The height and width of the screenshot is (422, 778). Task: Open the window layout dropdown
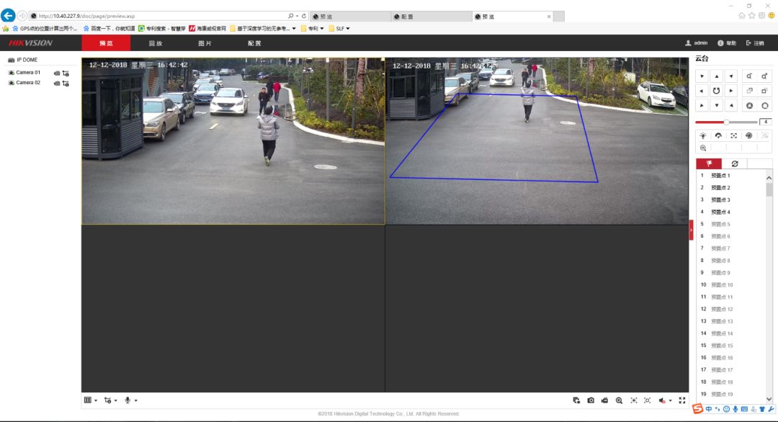(x=90, y=400)
